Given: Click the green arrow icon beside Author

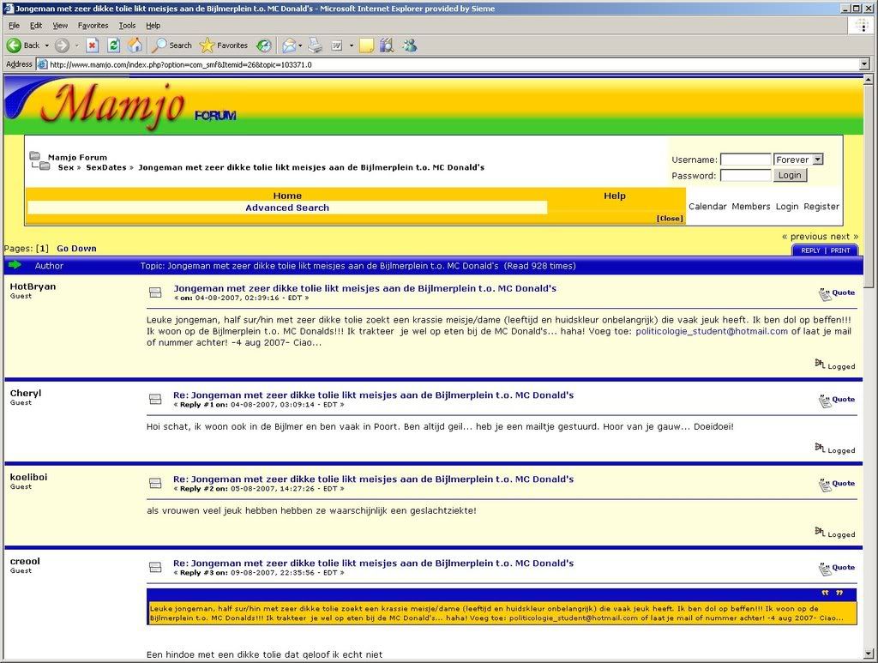Looking at the screenshot, I should click(15, 265).
